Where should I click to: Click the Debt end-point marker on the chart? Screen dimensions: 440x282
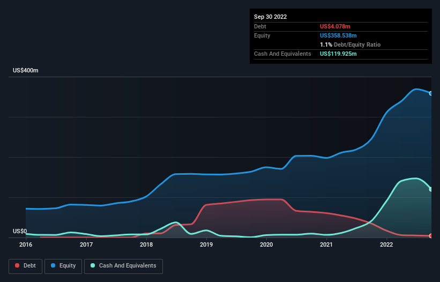click(431, 236)
